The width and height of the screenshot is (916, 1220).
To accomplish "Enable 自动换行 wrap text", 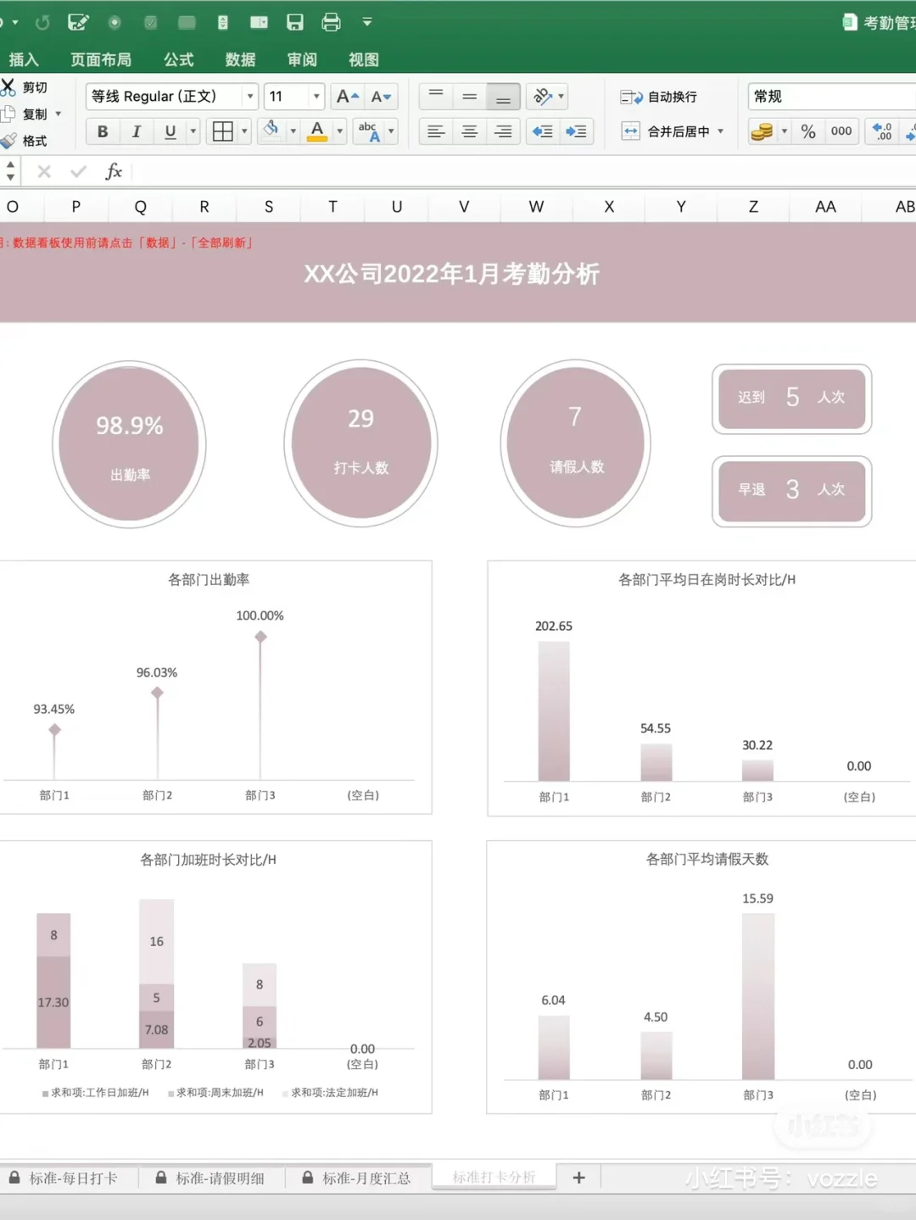I will click(662, 96).
